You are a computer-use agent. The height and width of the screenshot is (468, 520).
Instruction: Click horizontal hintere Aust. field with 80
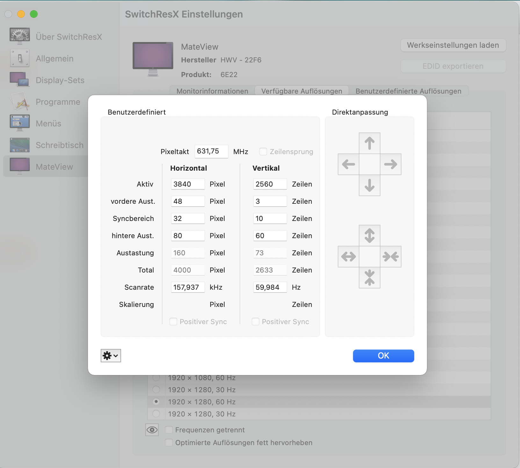tap(188, 236)
